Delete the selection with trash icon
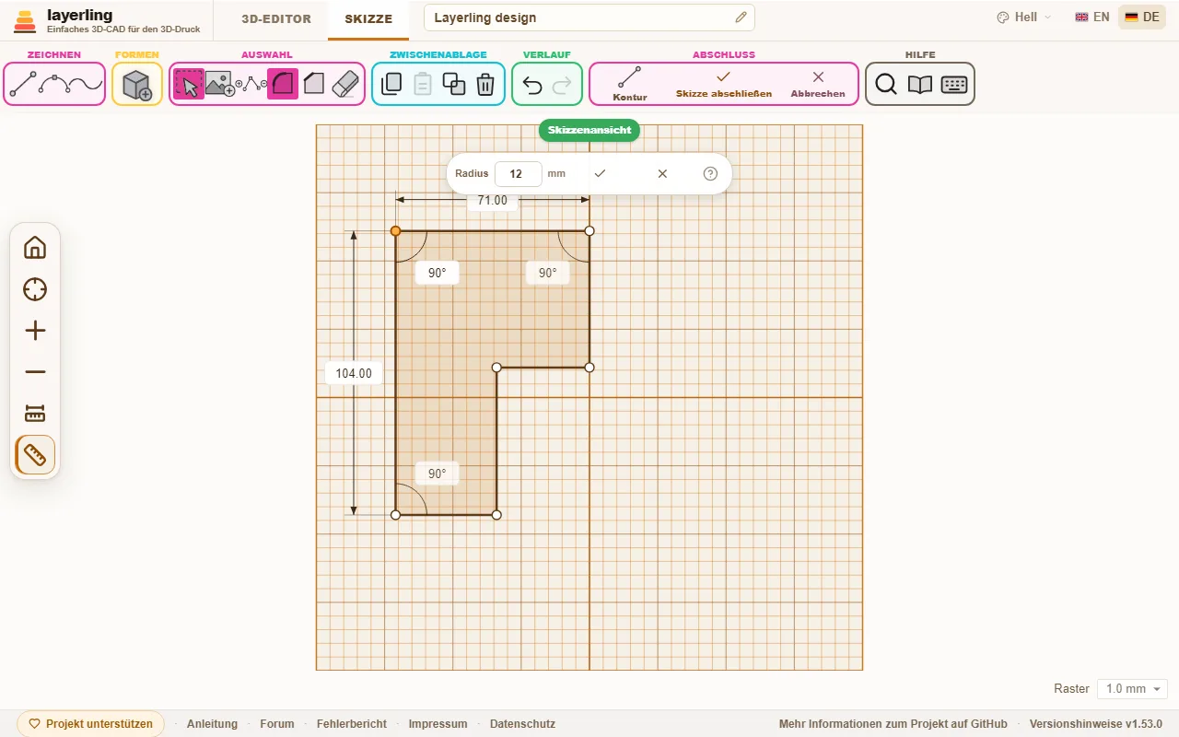The image size is (1179, 737). pos(485,85)
